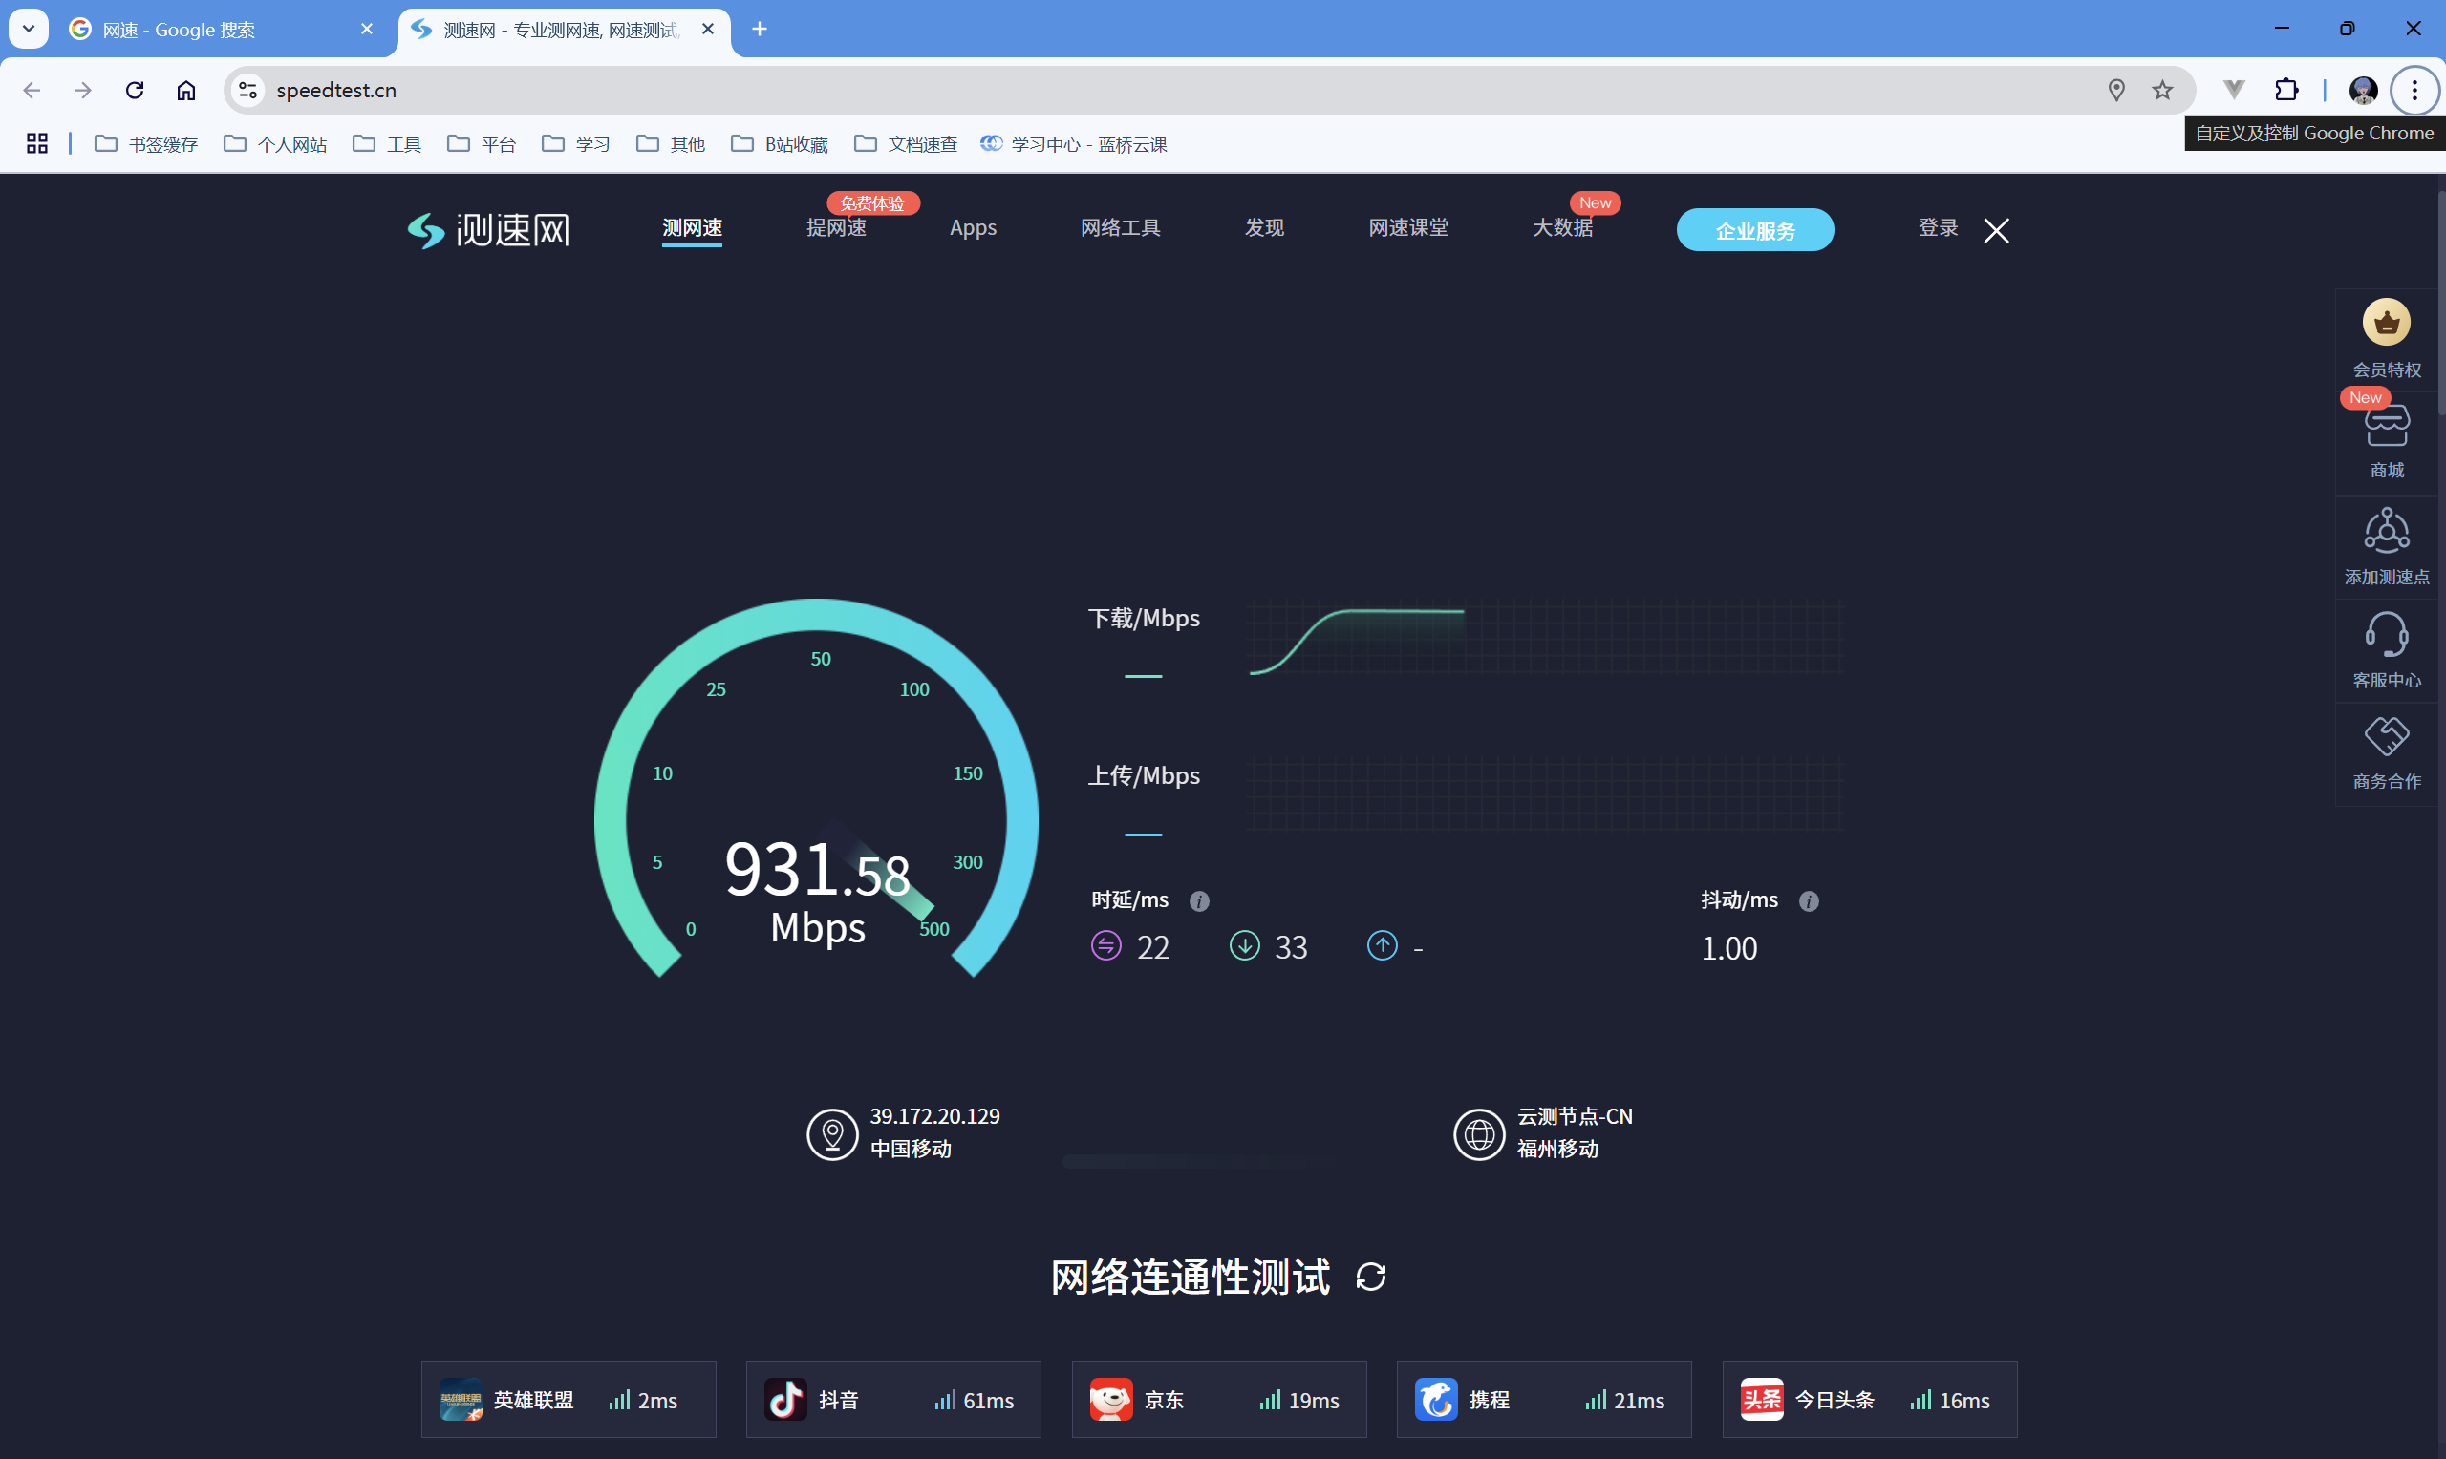Open the 网络工具 navigation menu item
2446x1459 pixels.
(x=1119, y=228)
